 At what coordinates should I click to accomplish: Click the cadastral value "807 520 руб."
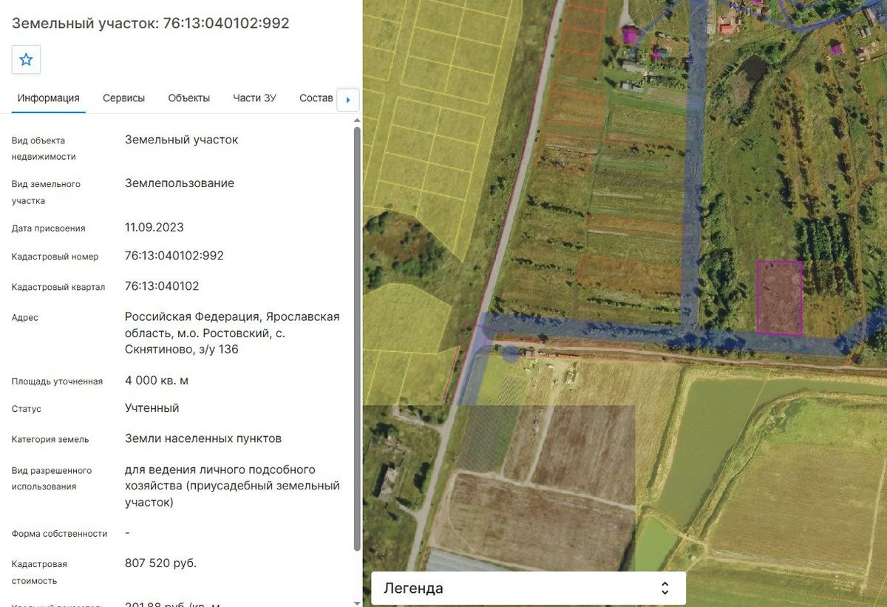pos(161,563)
